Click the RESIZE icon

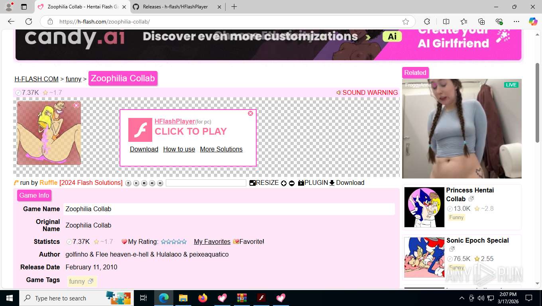click(252, 183)
